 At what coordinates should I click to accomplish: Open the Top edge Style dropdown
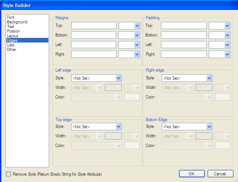(x=119, y=127)
